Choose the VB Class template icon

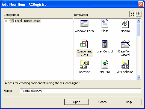point(105,23)
